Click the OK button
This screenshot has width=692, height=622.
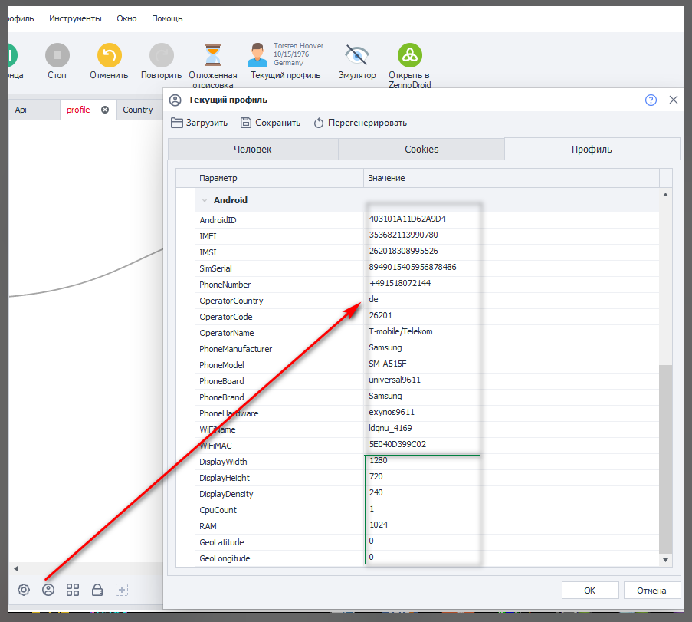point(590,591)
